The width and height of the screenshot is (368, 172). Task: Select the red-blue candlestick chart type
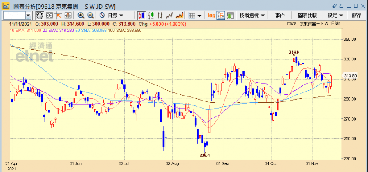click(141, 15)
